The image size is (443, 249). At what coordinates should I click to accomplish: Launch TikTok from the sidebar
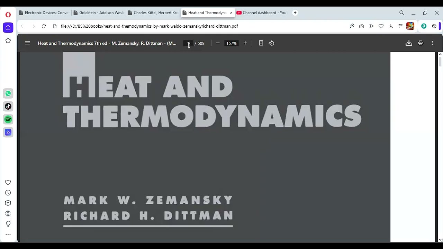[8, 107]
